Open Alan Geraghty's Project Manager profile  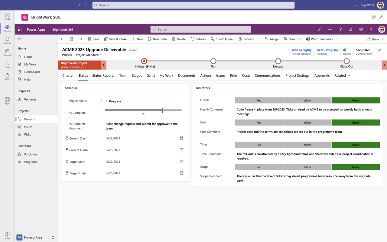(x=301, y=50)
